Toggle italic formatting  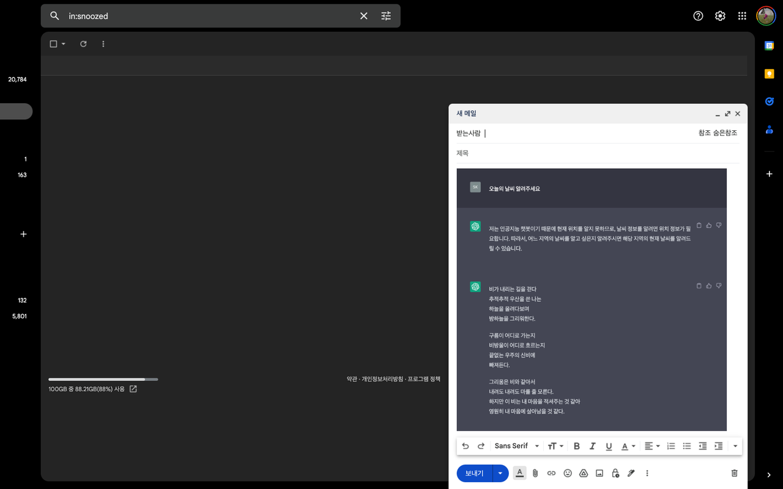tap(592, 446)
